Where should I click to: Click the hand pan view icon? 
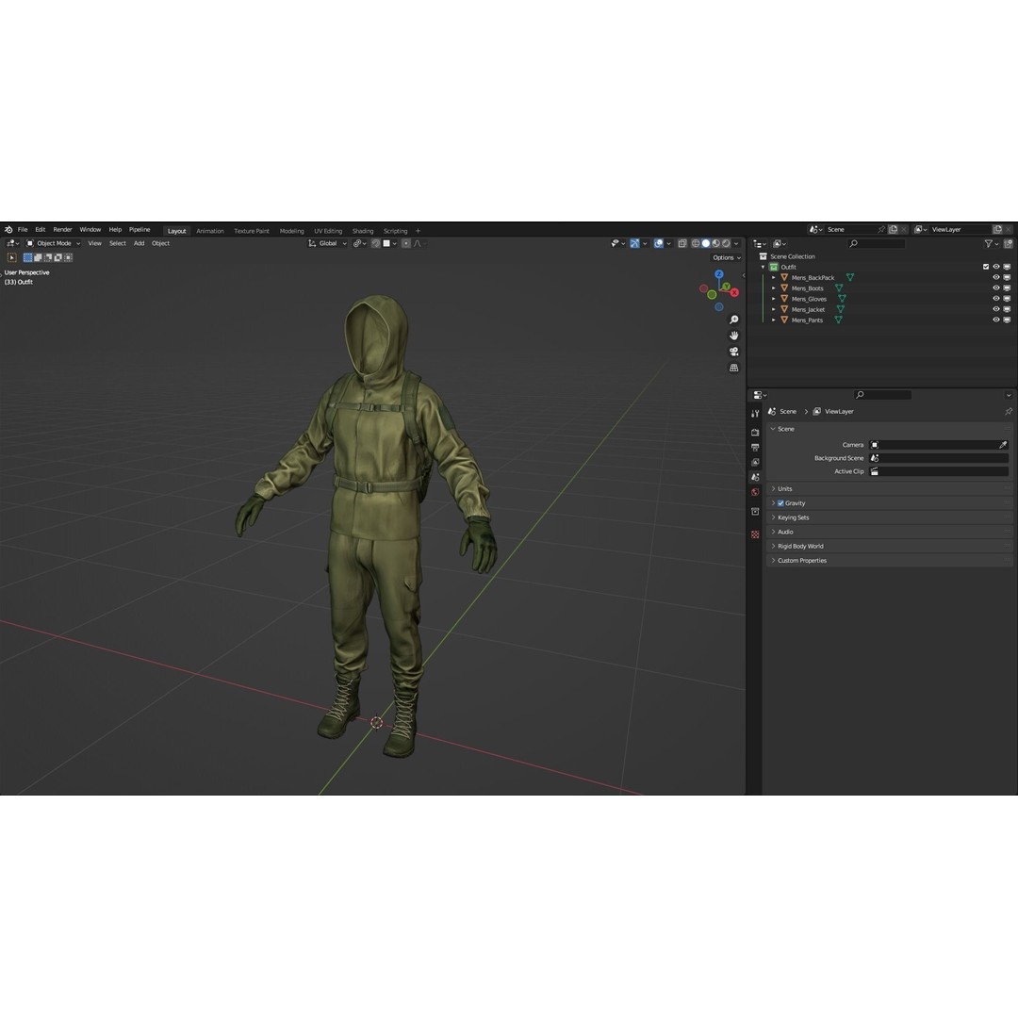tap(734, 336)
